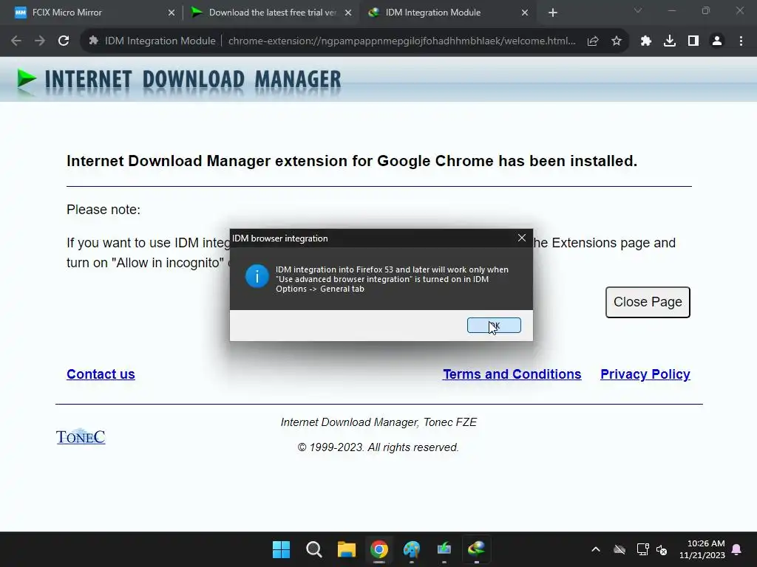Toggle Chrome side panel
This screenshot has width=757, height=567.
tap(693, 41)
